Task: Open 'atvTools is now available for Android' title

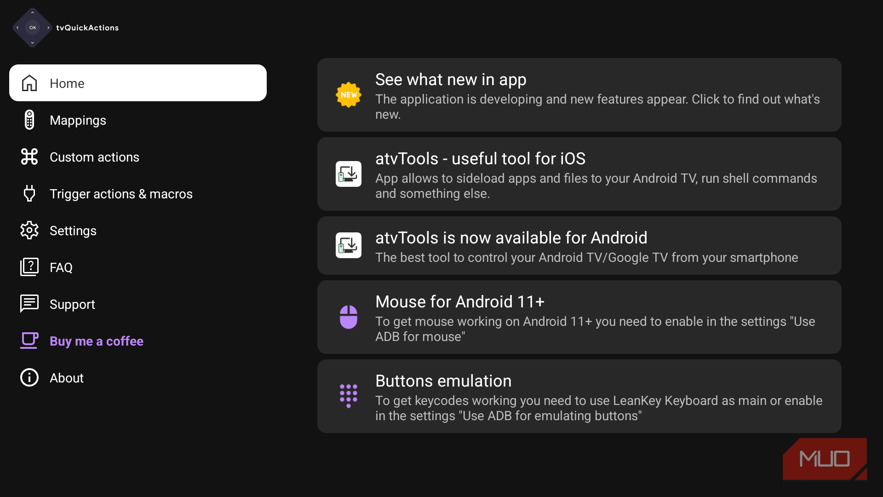Action: coord(511,238)
